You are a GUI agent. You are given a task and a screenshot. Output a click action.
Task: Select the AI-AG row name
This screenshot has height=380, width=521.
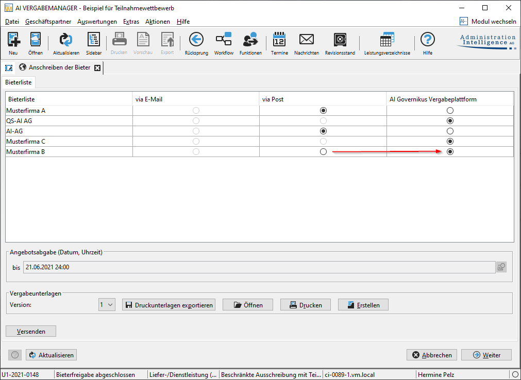click(14, 131)
